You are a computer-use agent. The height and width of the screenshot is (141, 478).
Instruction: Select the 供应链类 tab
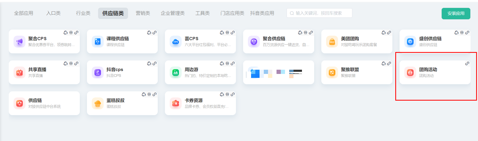(113, 13)
